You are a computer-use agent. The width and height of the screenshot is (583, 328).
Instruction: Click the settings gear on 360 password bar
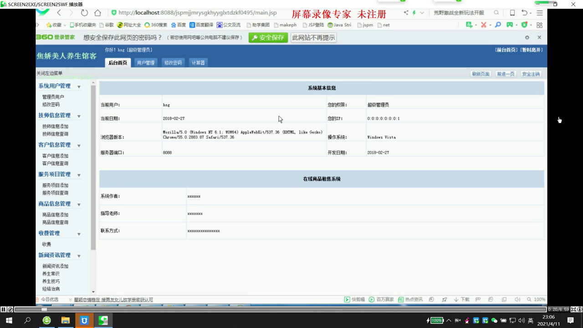point(527,37)
